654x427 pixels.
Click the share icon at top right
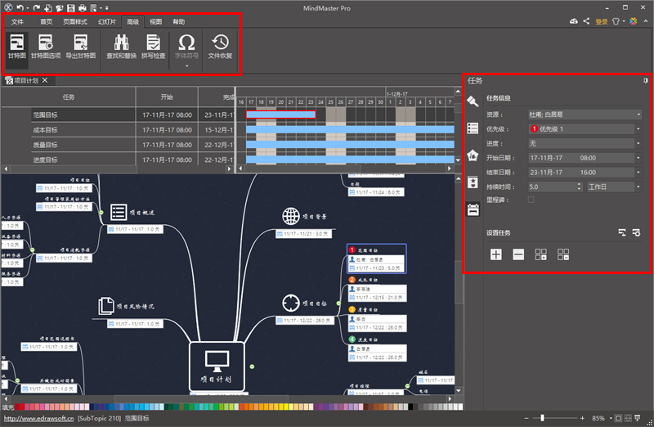[586, 21]
